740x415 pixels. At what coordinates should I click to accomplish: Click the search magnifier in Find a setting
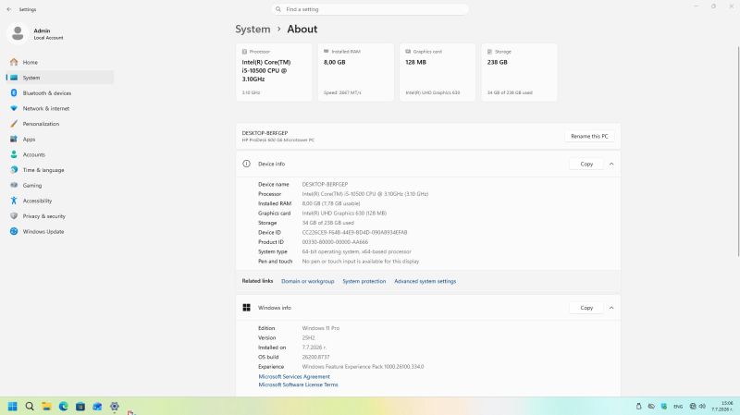point(278,9)
